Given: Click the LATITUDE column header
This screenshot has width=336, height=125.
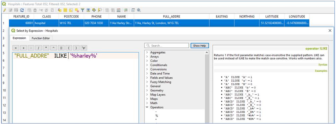Looking at the screenshot, I should [x=272, y=17].
